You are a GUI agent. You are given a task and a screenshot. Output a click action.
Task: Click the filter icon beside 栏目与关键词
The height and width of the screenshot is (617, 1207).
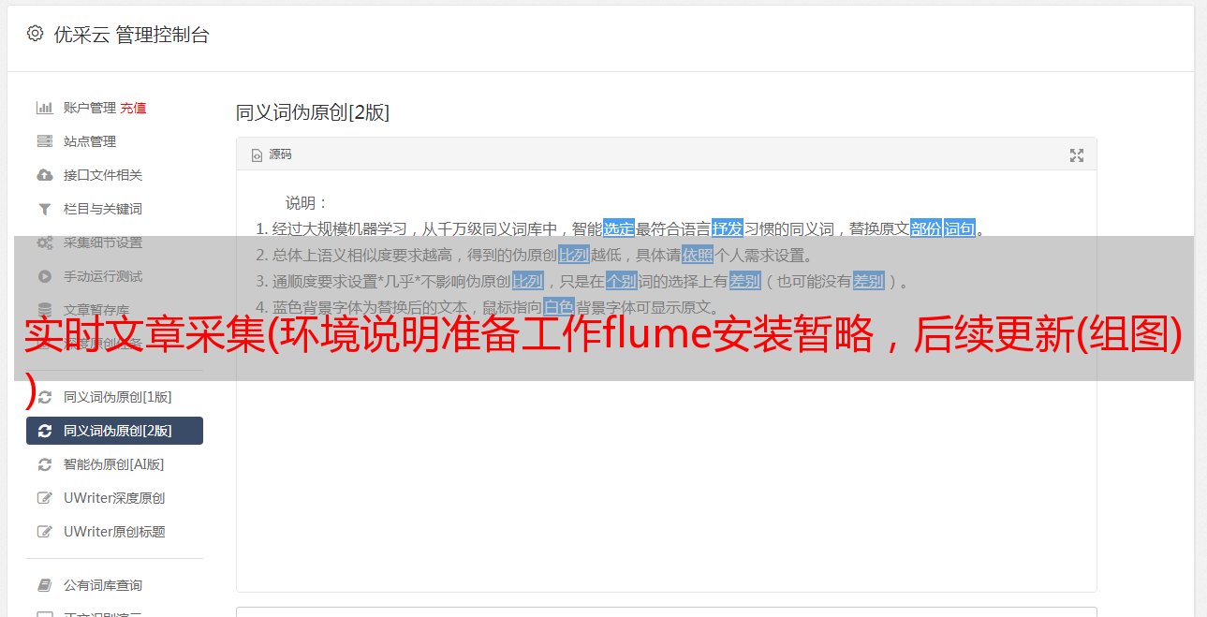click(44, 209)
